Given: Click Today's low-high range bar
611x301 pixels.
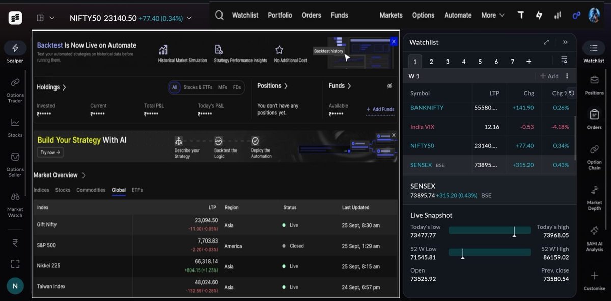Looking at the screenshot, I should point(489,231).
